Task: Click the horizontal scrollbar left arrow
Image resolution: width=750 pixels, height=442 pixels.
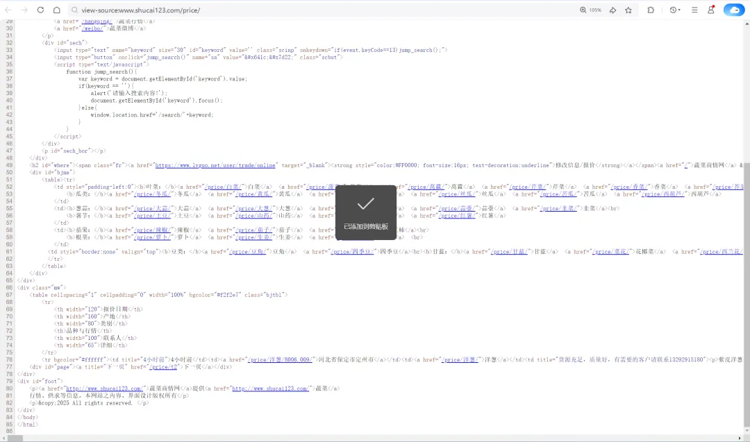Action: coord(3,438)
